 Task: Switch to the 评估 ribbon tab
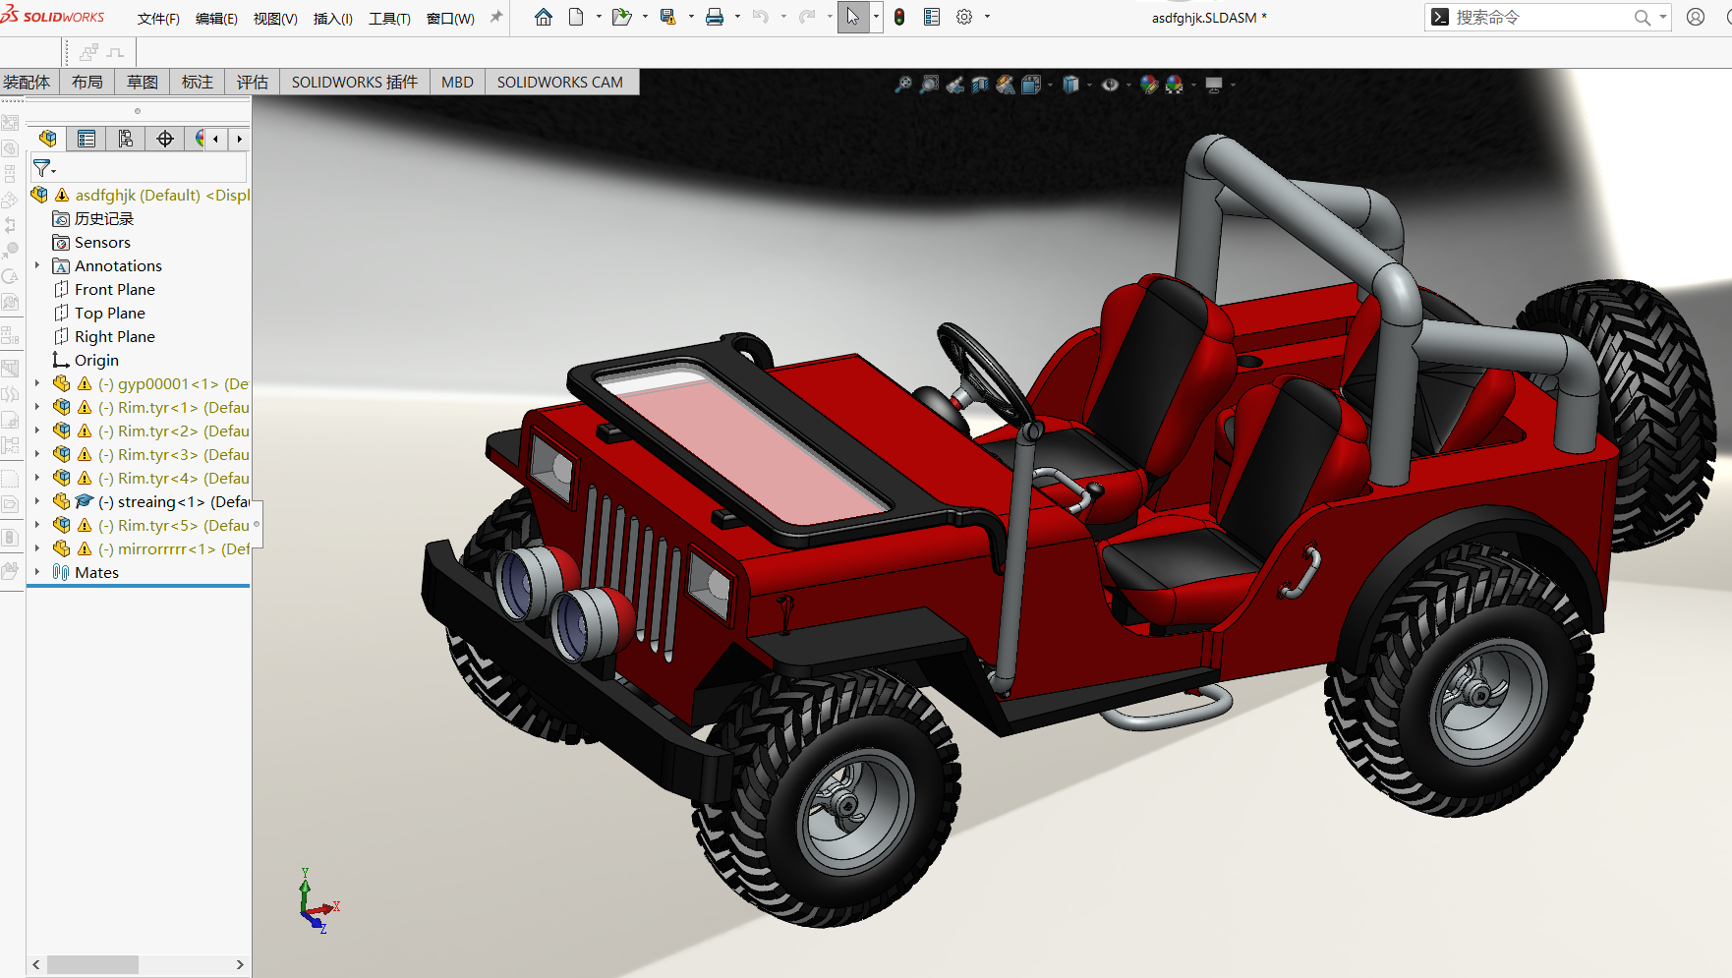coord(253,83)
